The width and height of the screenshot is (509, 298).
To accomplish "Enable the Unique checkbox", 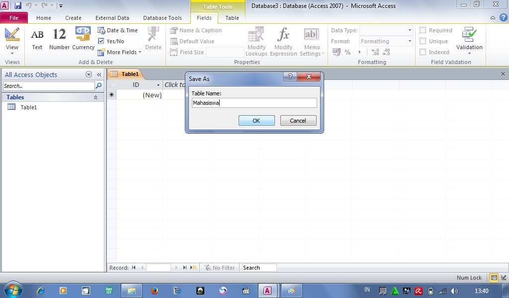I will pyautogui.click(x=423, y=41).
